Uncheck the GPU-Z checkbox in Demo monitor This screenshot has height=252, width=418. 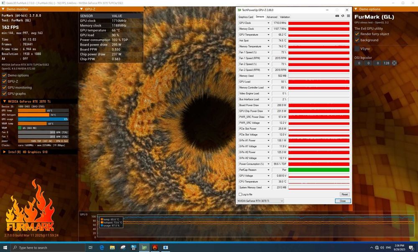4,81
